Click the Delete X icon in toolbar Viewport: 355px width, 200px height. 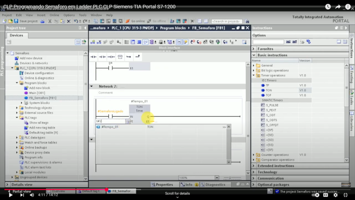click(69, 21)
